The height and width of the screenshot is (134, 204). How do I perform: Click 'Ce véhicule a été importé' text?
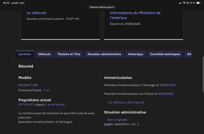click(x=126, y=103)
